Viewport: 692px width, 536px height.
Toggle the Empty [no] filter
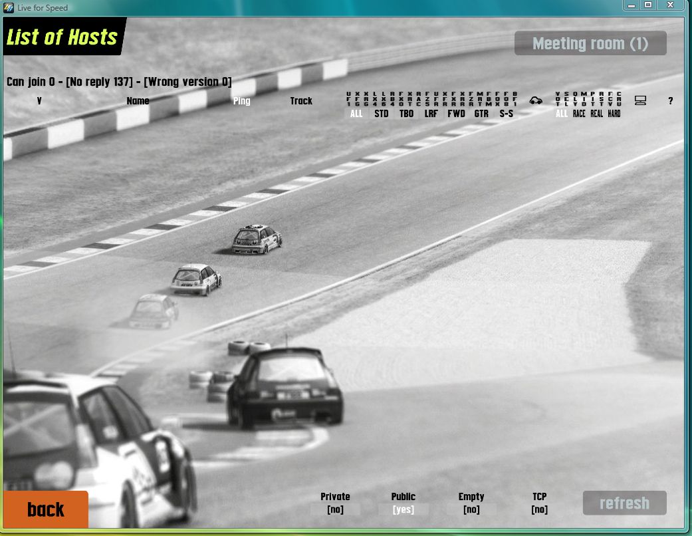471,509
